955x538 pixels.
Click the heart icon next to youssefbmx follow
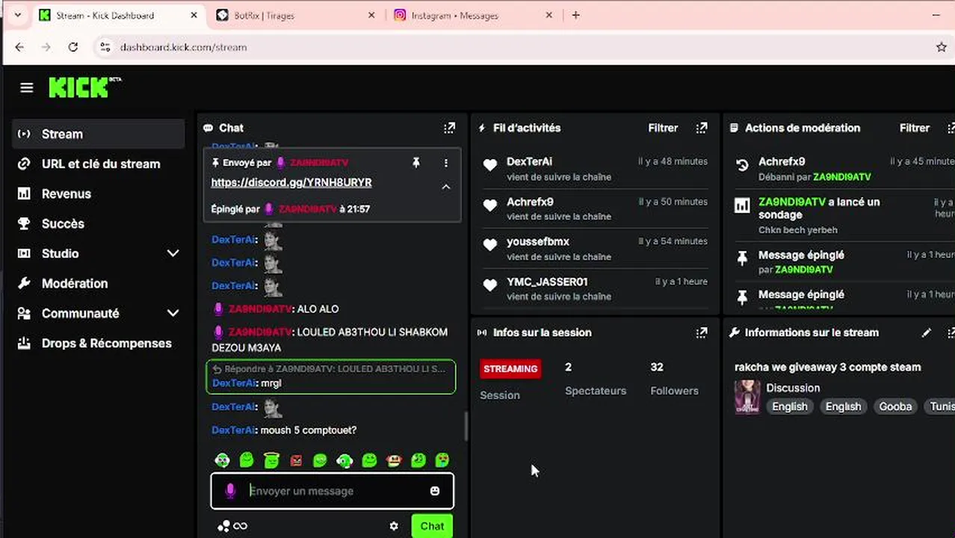point(490,245)
